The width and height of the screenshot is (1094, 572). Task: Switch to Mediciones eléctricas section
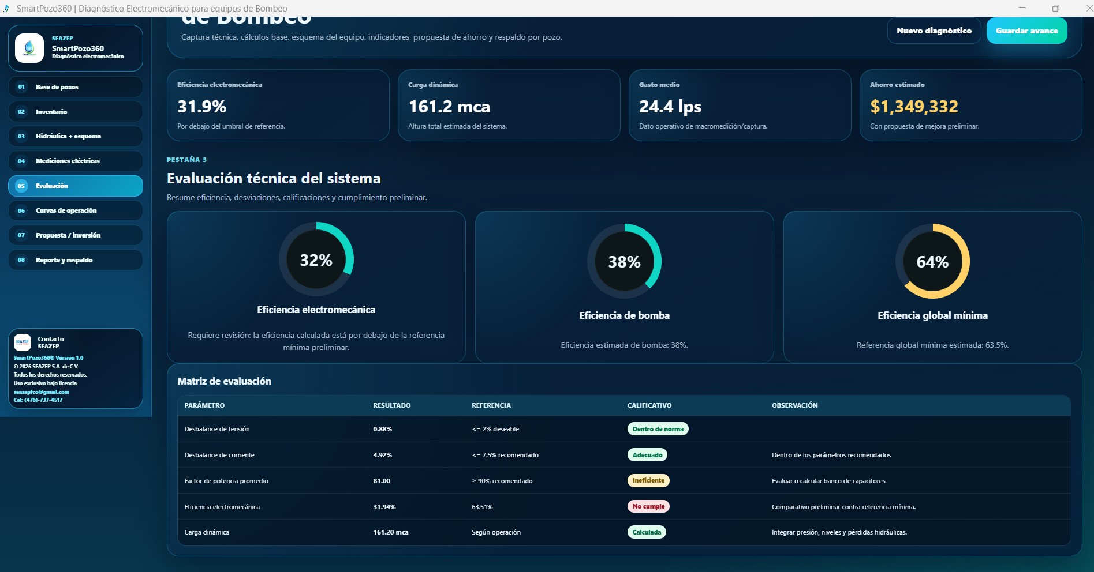click(x=76, y=161)
